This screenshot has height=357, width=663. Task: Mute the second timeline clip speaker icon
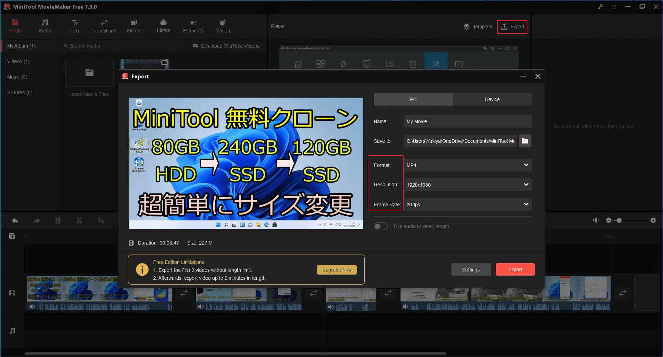201,307
